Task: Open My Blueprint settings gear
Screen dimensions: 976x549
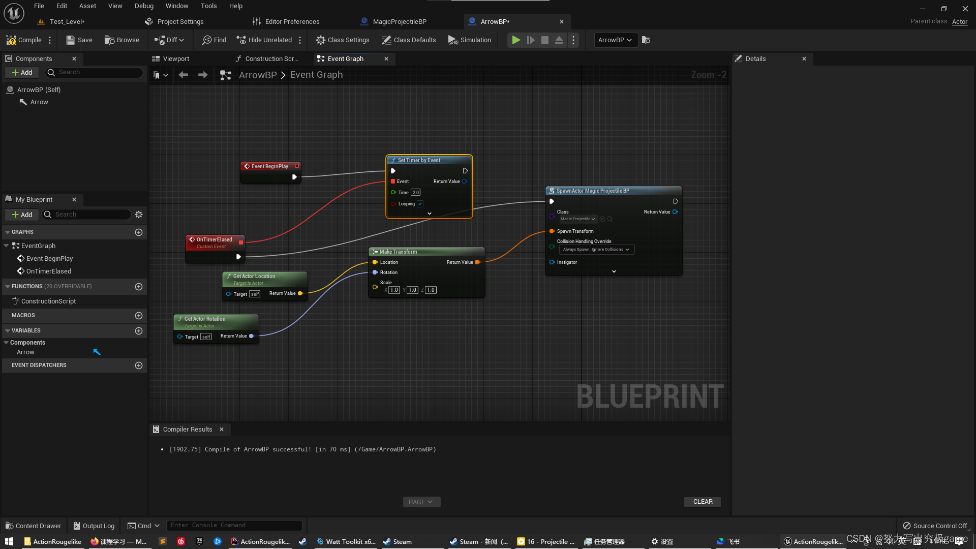Action: 139,215
